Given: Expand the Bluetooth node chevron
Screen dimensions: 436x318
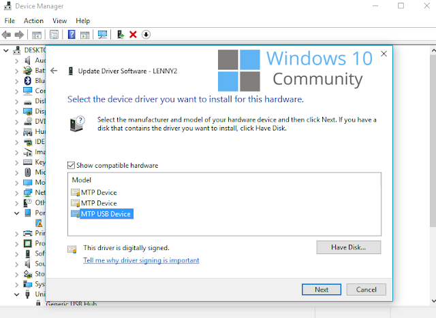Looking at the screenshot, I should tap(16, 82).
